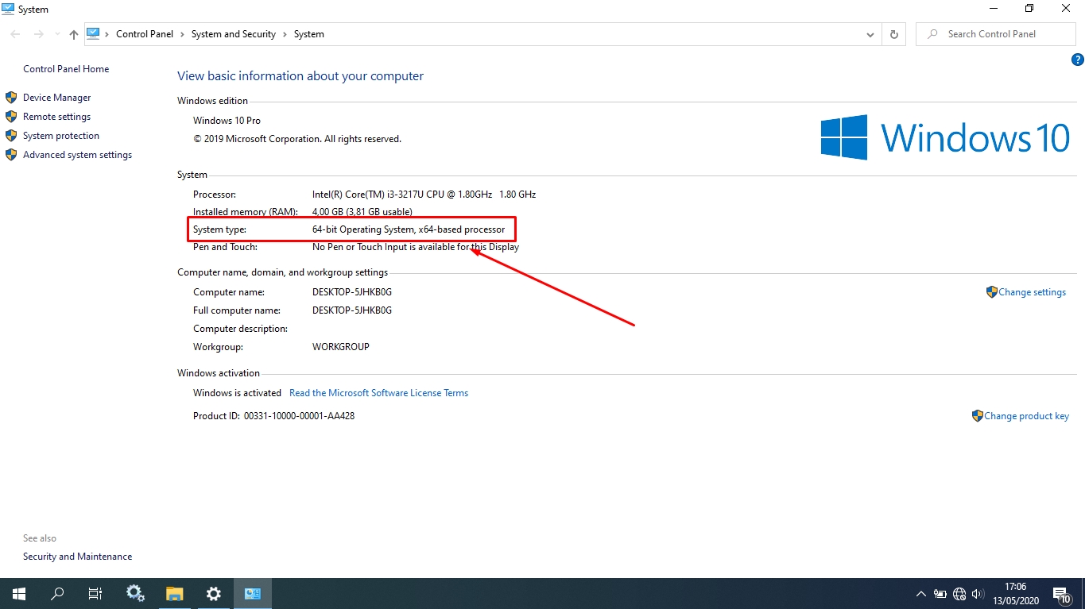
Task: Click shield icon beside Advanced system settings
Action: pyautogui.click(x=11, y=155)
